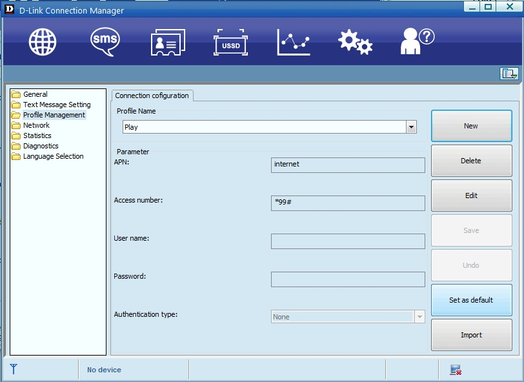Click the Import button
524x382 pixels.
click(471, 335)
